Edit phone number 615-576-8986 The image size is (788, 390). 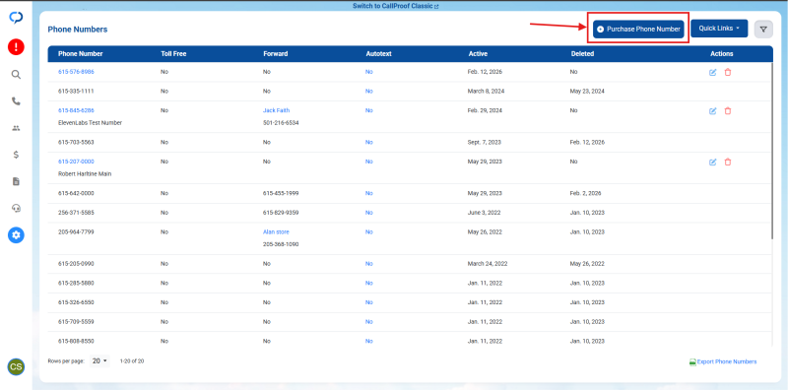[x=712, y=72]
